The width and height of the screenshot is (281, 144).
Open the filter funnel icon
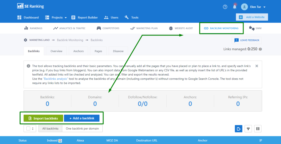(x=248, y=129)
